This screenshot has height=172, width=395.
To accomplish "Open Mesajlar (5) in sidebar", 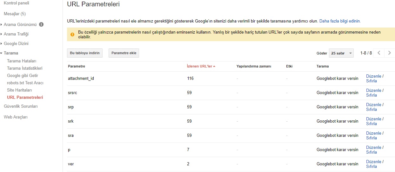I will [x=15, y=14].
